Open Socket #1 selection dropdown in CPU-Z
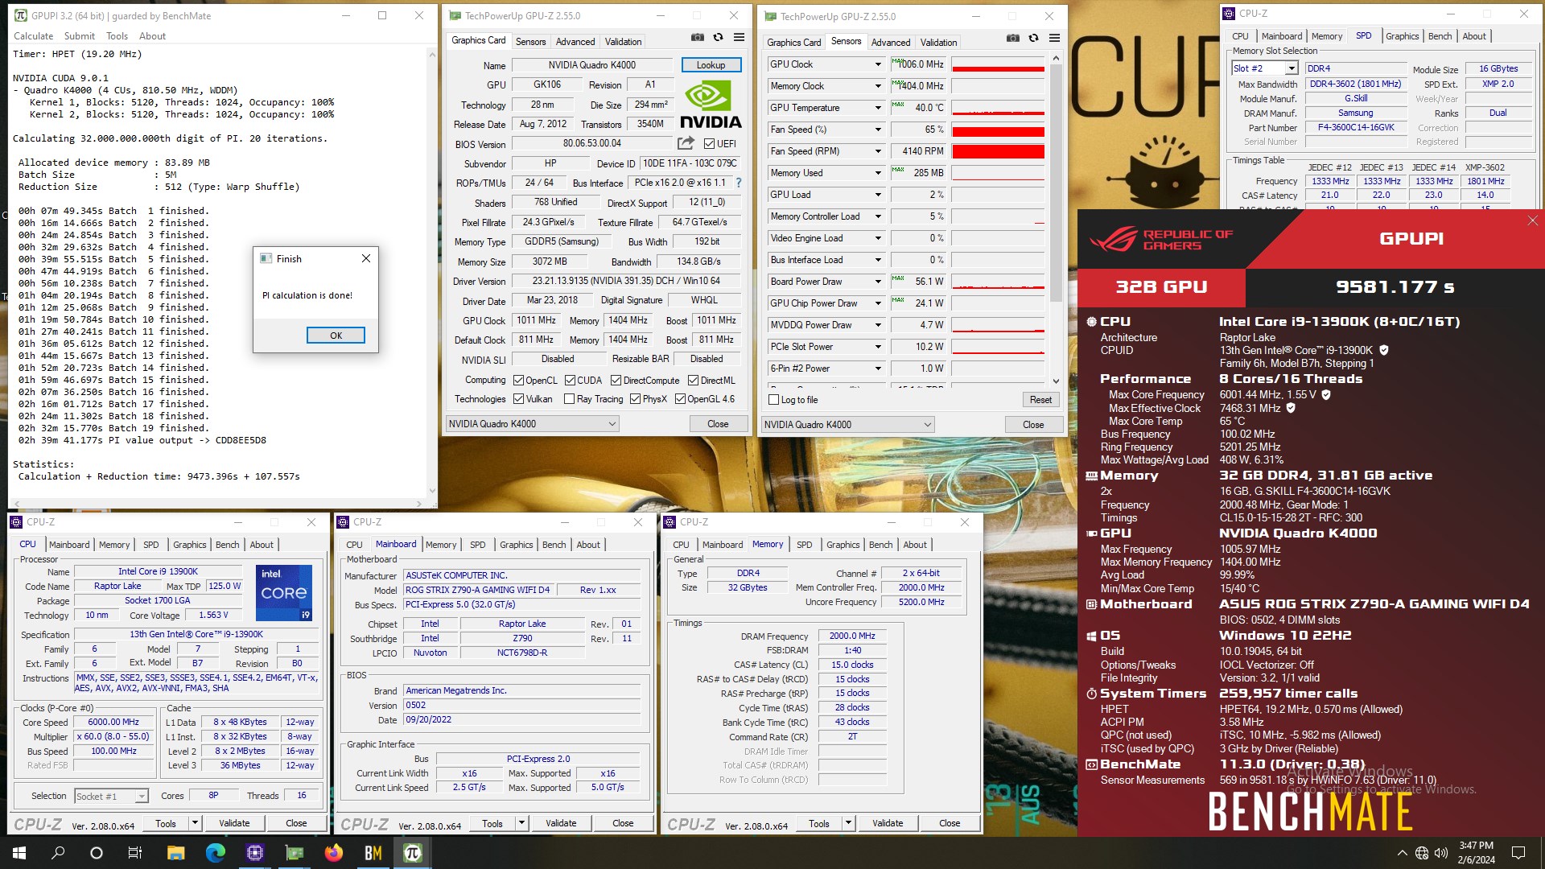The height and width of the screenshot is (869, 1545). coord(111,796)
